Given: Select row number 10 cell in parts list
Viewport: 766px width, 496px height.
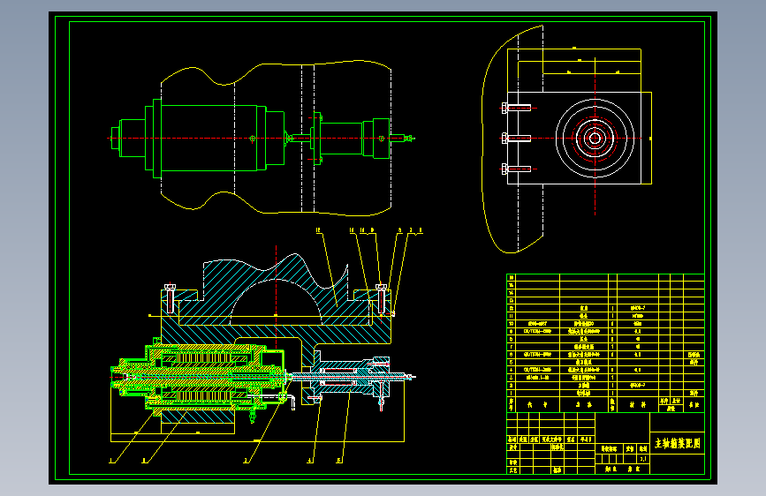Looking at the screenshot, I should pyautogui.click(x=512, y=324).
